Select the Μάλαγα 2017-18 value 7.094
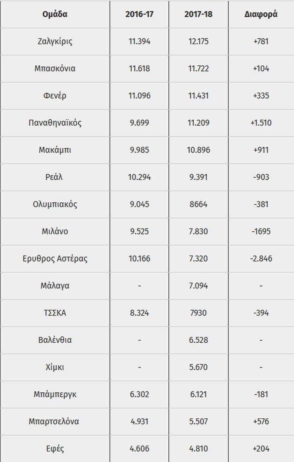The image size is (294, 462). point(198,286)
